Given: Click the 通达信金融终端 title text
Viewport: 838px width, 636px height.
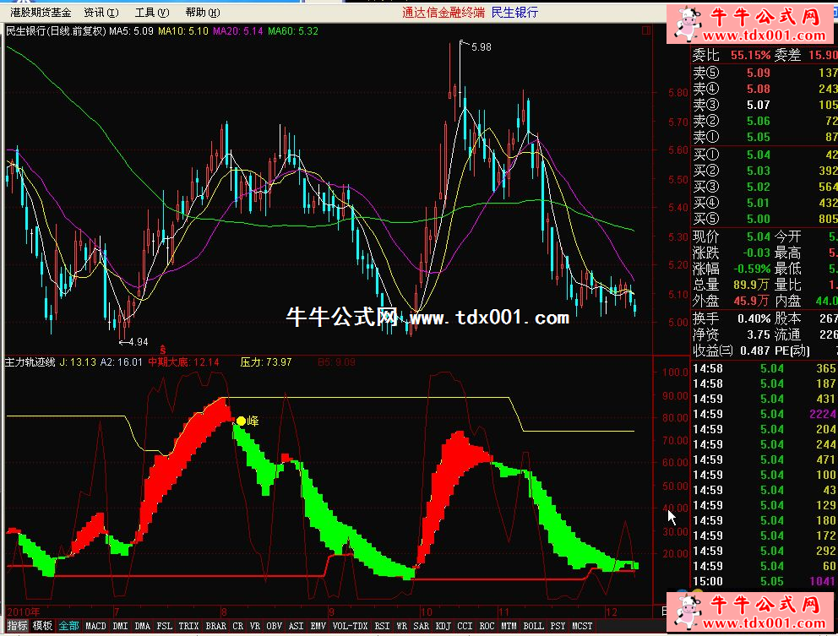Looking at the screenshot, I should point(443,13).
